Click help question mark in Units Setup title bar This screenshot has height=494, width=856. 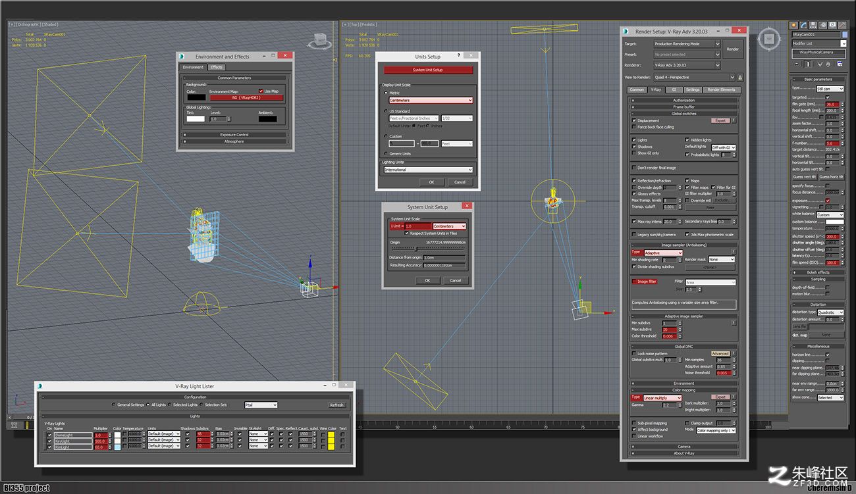[x=458, y=57]
